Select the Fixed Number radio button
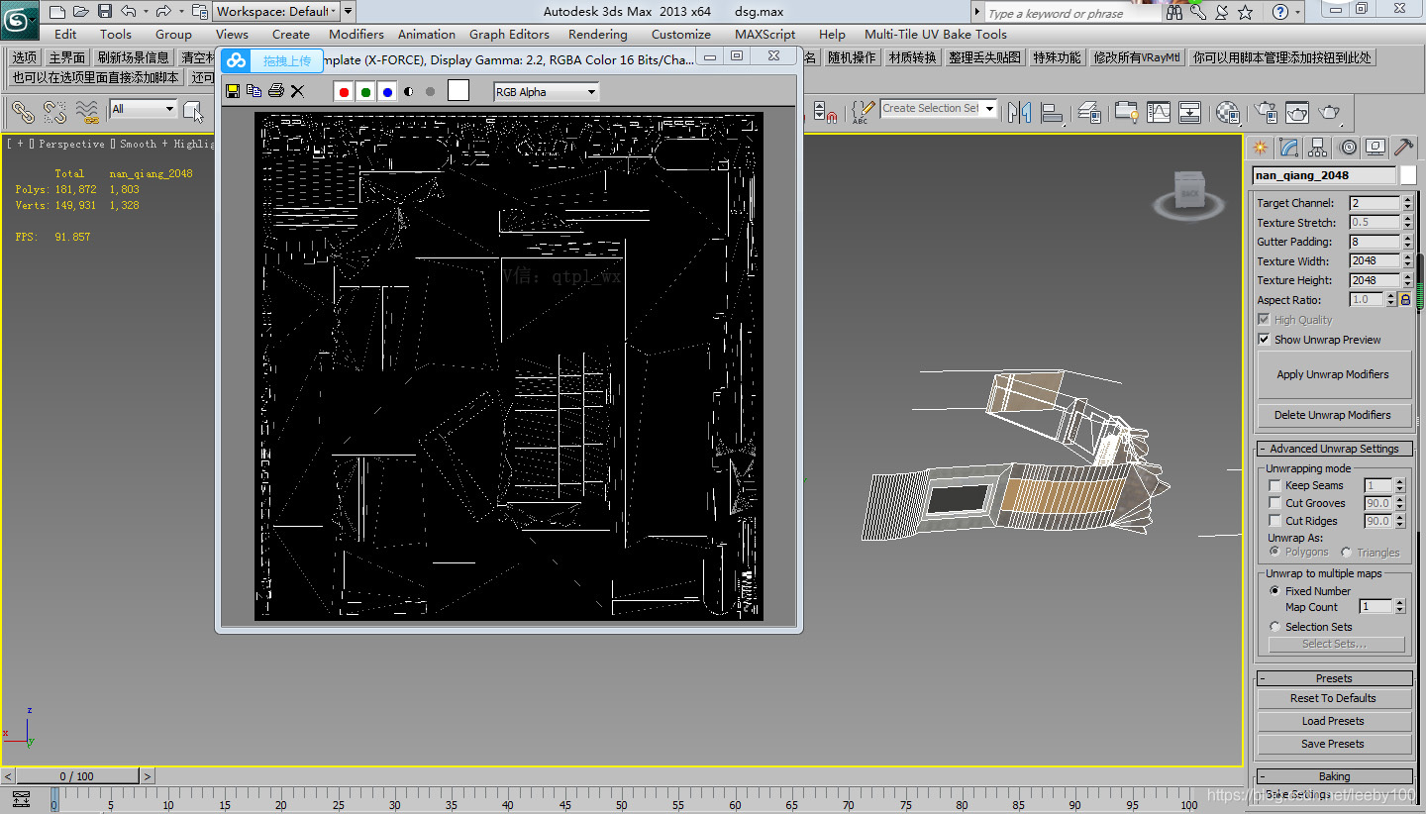 pyautogui.click(x=1274, y=590)
